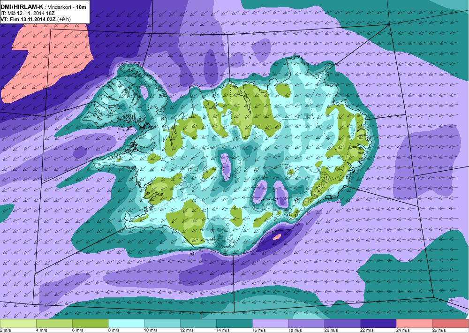
Task: Click the "18 m/s" legend label
Action: point(295,330)
